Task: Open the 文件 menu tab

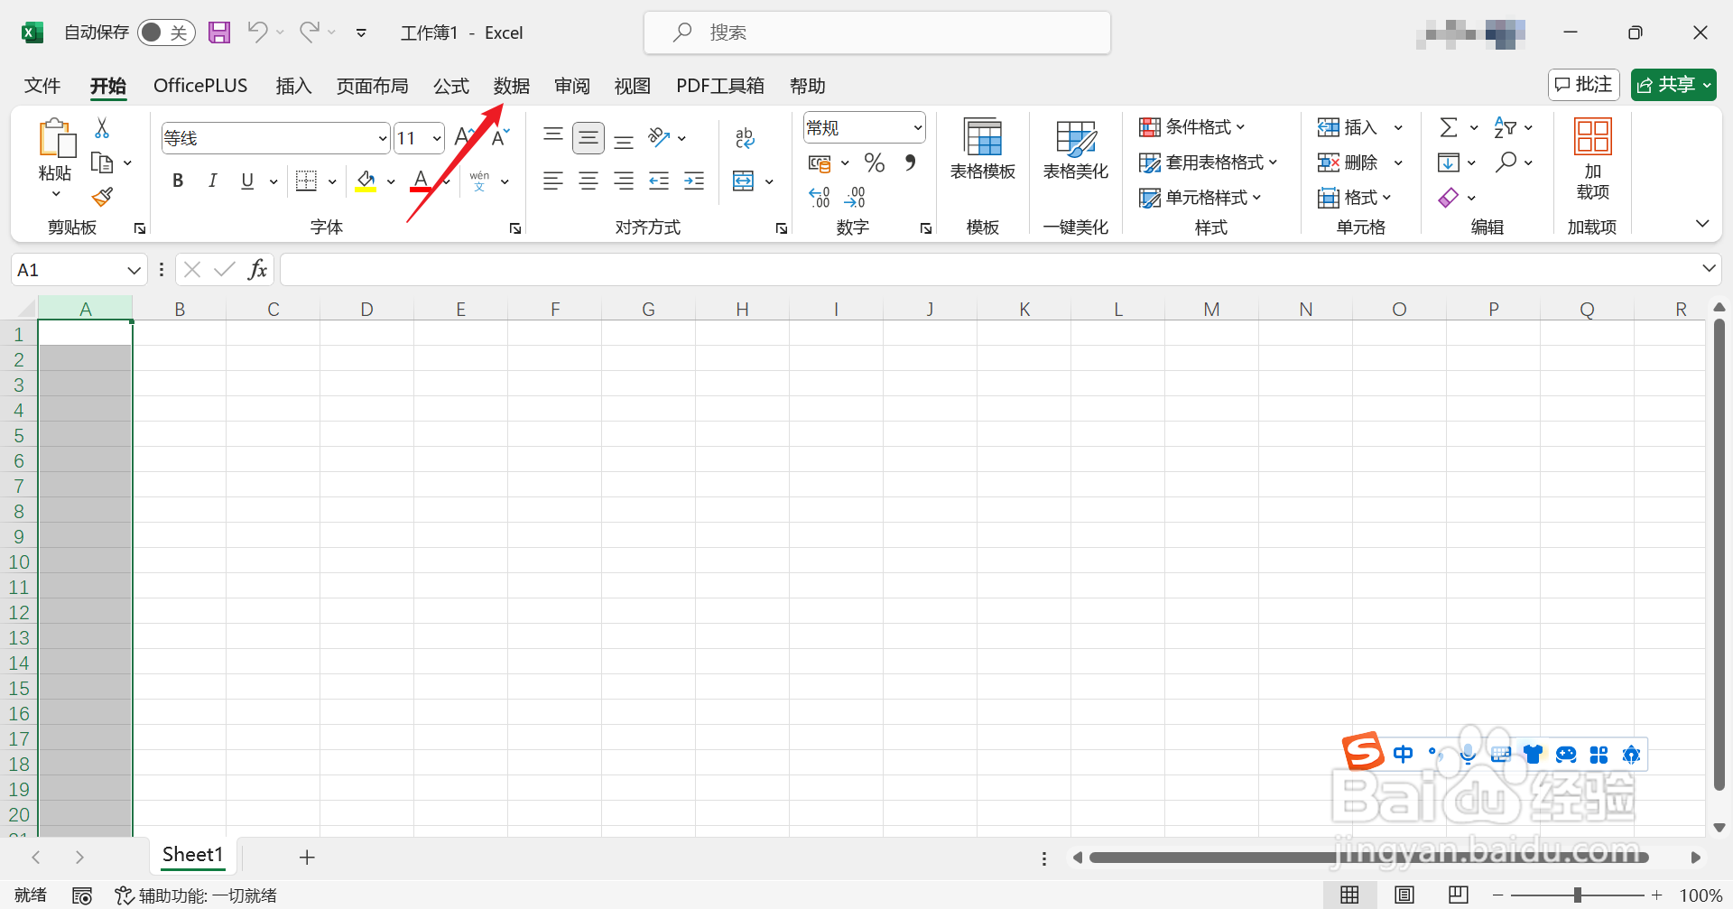Action: tap(42, 86)
